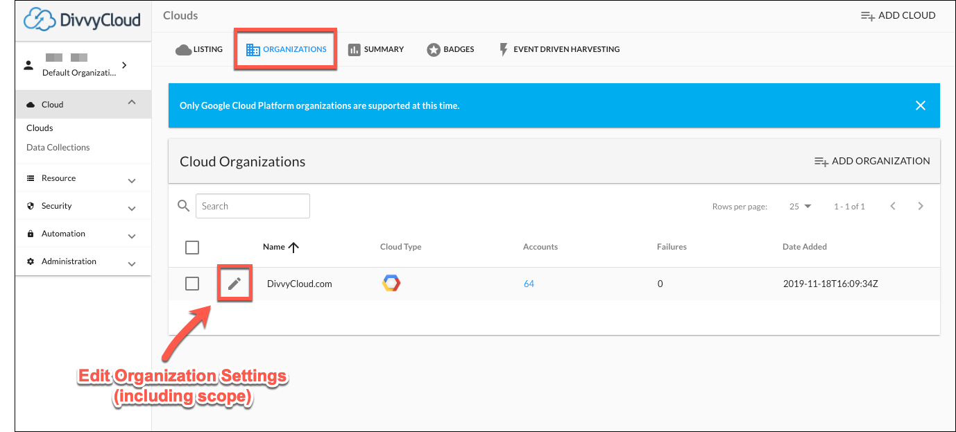
Task: Go to next page of organizations
Action: pyautogui.click(x=921, y=206)
